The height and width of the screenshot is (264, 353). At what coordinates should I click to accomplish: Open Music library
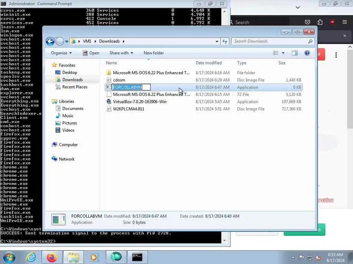click(x=68, y=115)
